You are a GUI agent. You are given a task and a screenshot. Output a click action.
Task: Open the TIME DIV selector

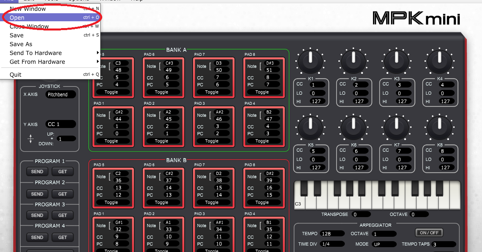[333, 244]
